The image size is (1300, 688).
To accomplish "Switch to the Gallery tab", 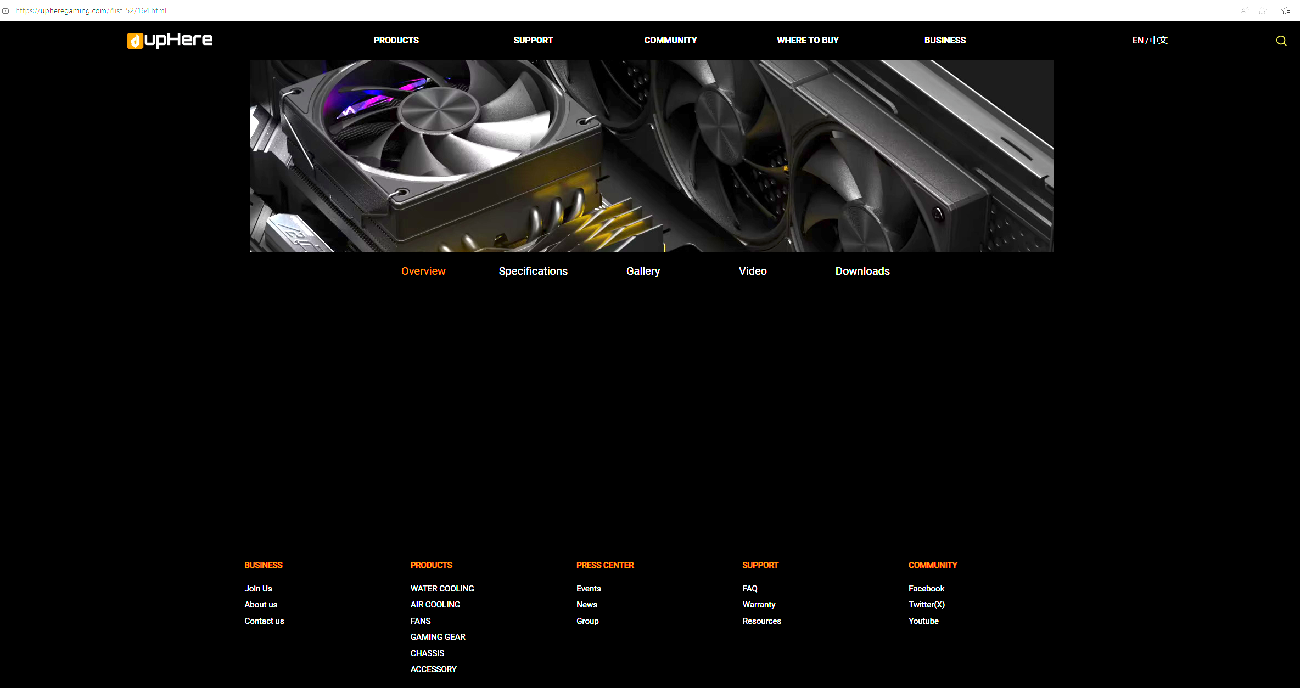I will tap(643, 271).
